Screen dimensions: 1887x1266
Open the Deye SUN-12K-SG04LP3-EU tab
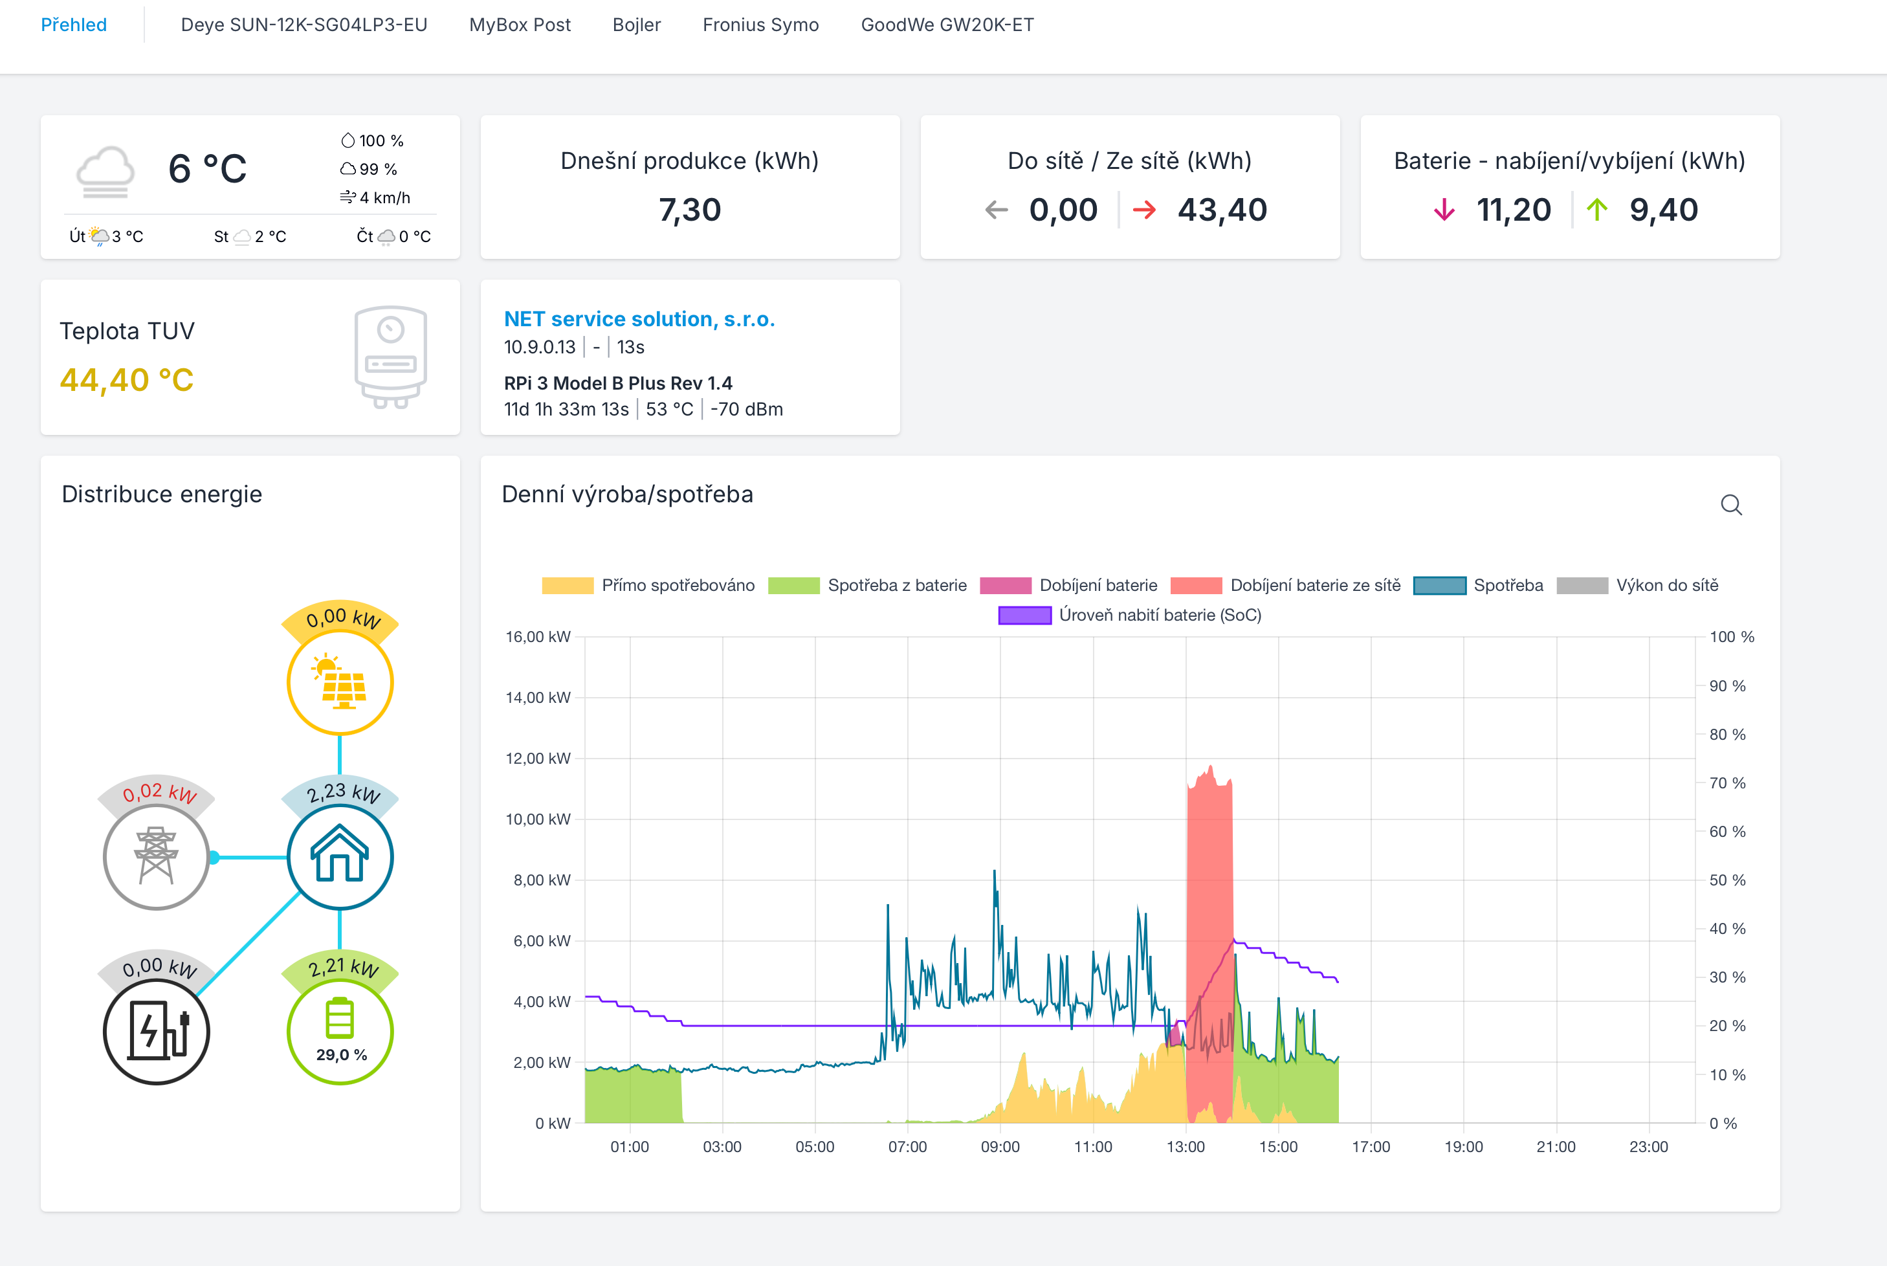(303, 25)
